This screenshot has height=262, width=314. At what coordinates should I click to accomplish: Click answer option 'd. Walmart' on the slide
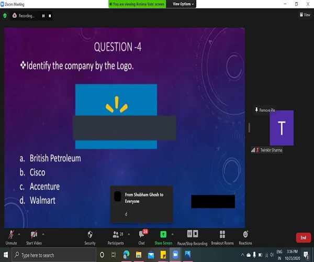(38, 201)
